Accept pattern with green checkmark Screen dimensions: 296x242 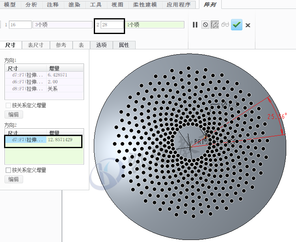(237, 25)
